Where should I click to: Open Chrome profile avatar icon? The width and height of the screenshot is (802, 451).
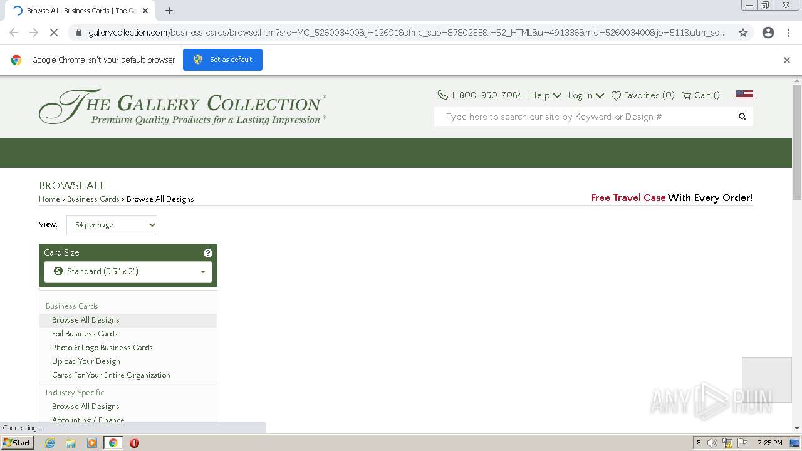(768, 33)
